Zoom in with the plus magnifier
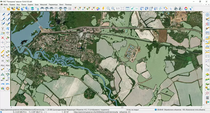 pos(113,8)
